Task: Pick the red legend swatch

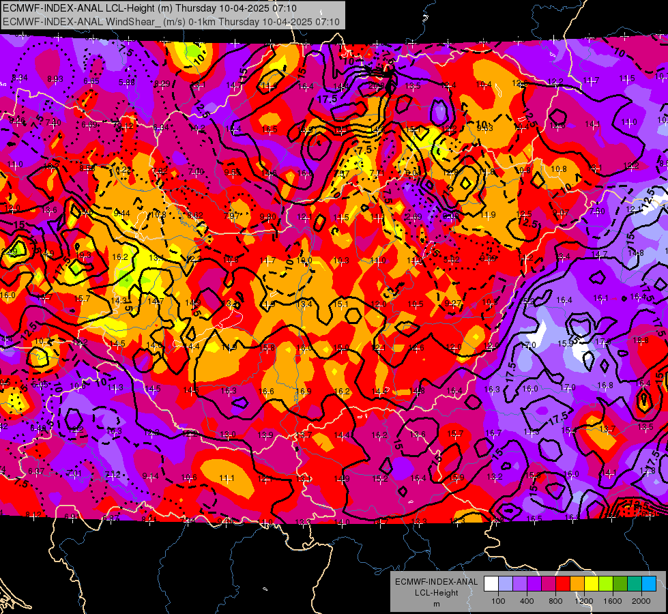Action: pyautogui.click(x=563, y=584)
